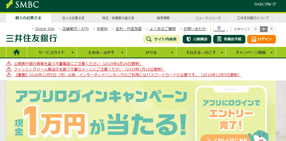Image resolution: width=286 pixels, height=141 pixels.
Task: Set text size to 小
Action: [256, 29]
